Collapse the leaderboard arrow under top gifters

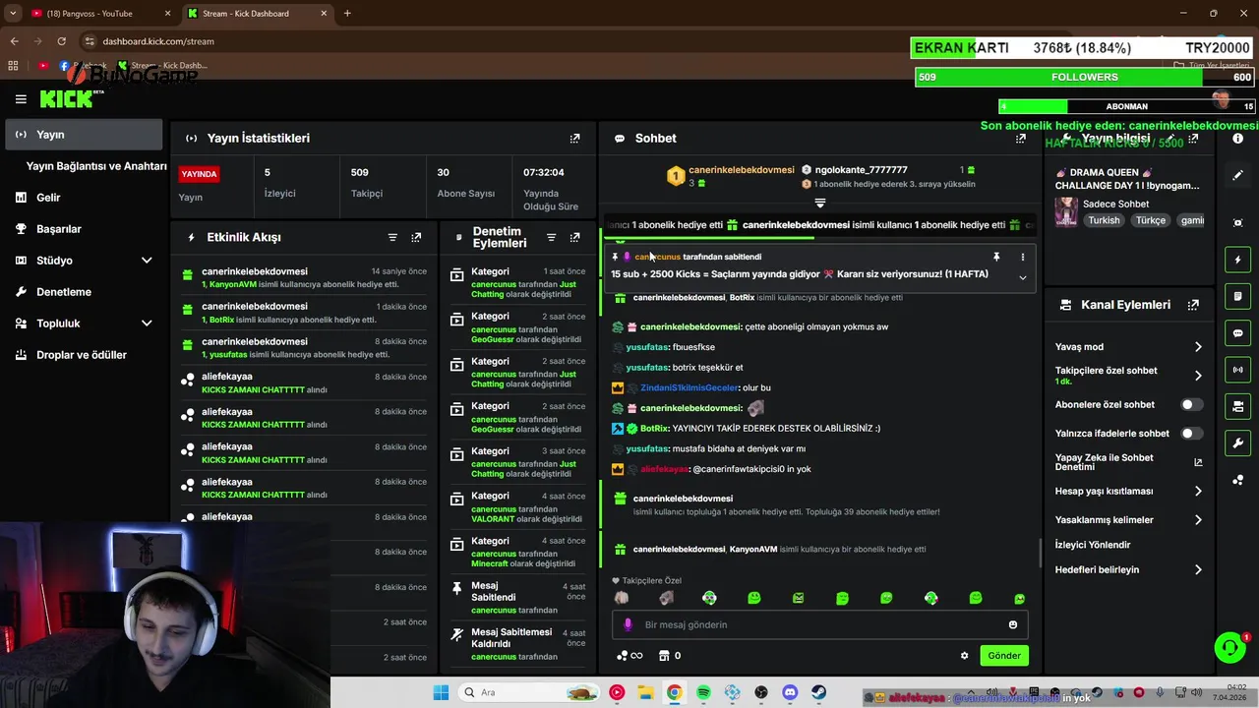point(819,204)
